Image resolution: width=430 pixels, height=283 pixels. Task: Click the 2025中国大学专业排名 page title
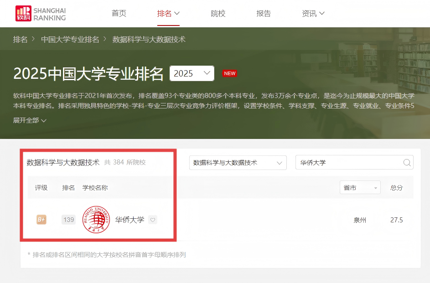point(88,73)
